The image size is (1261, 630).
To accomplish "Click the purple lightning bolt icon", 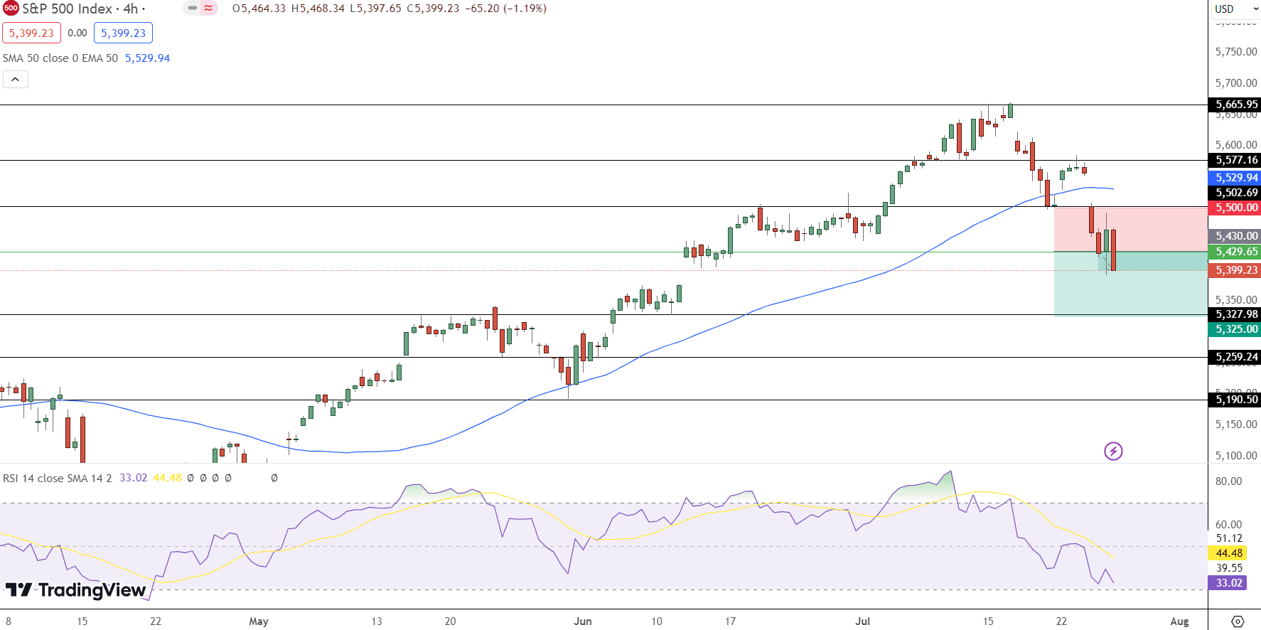I will 1113,451.
